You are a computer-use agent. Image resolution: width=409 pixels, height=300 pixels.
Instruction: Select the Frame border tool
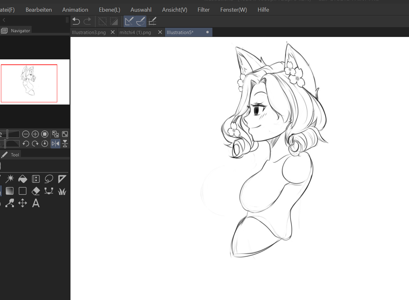(x=36, y=179)
